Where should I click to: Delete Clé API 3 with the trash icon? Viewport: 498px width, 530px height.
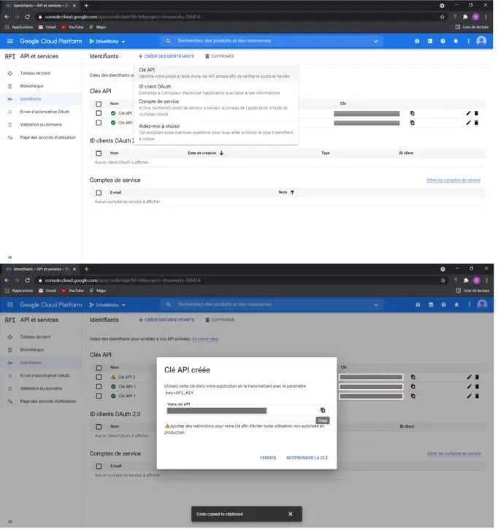tap(477, 377)
